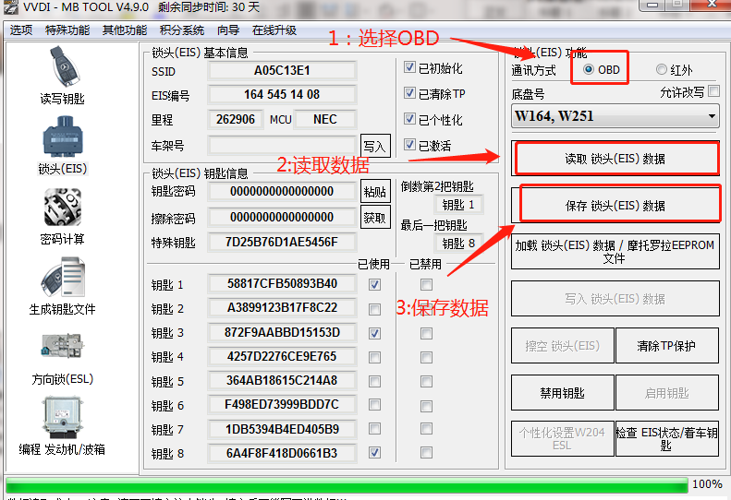This screenshot has width=731, height=500.
Task: Enable the 允许改写 checkbox
Action: (x=713, y=91)
